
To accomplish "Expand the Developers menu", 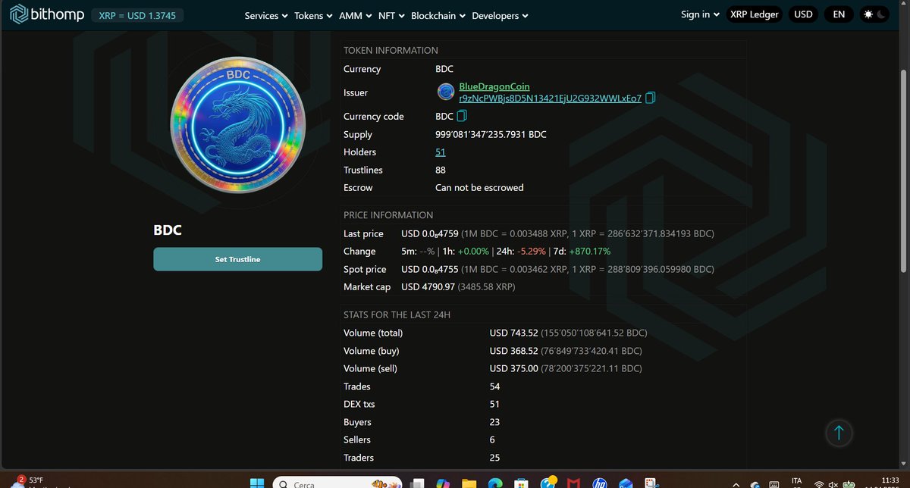I will [500, 15].
